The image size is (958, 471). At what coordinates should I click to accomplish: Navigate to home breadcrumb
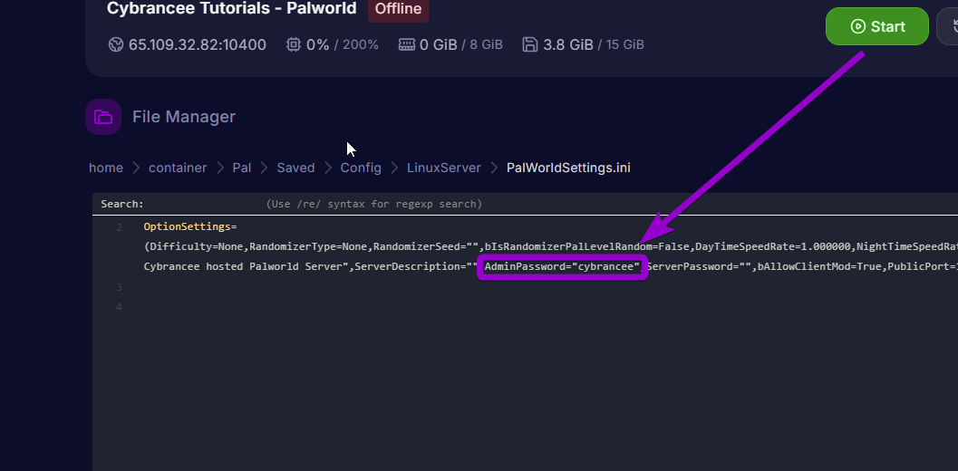(x=106, y=168)
